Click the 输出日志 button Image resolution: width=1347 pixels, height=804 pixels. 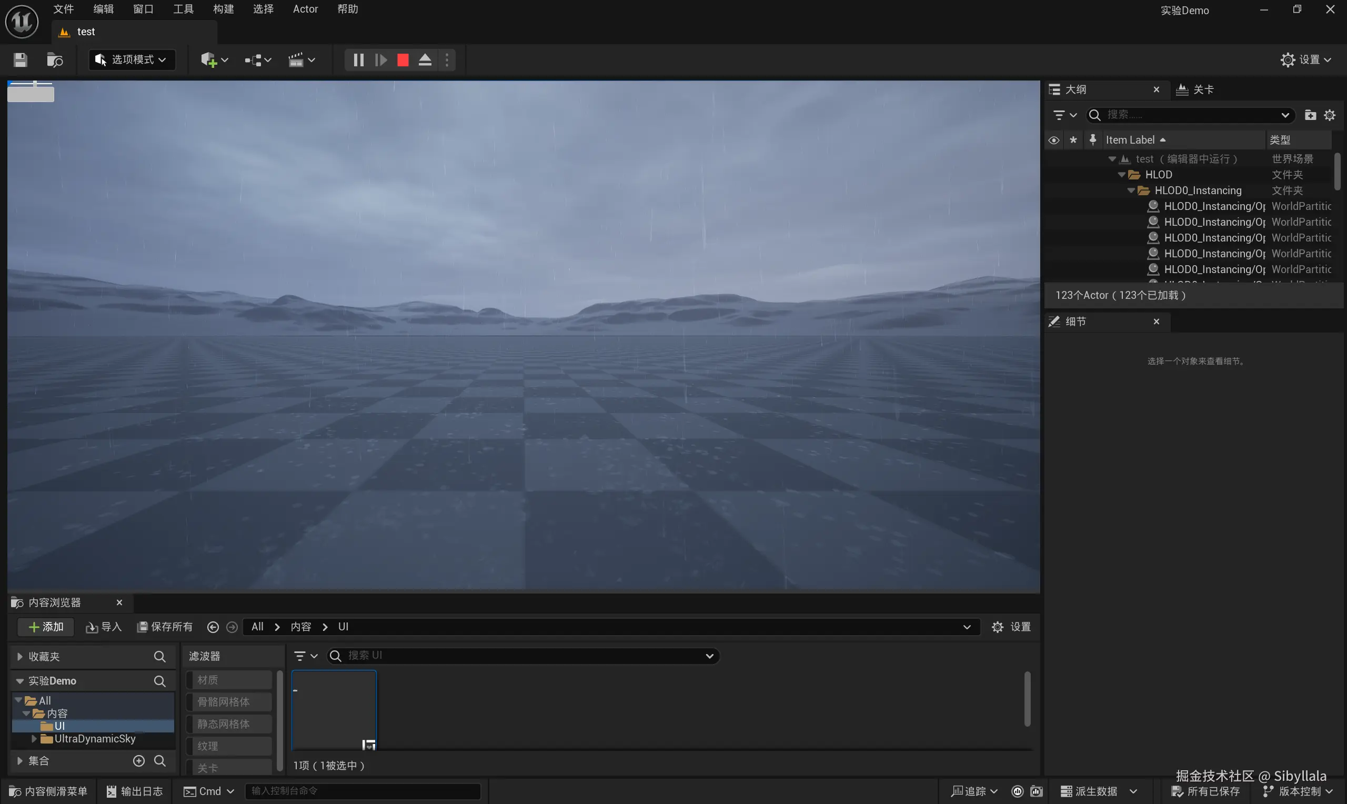(134, 791)
